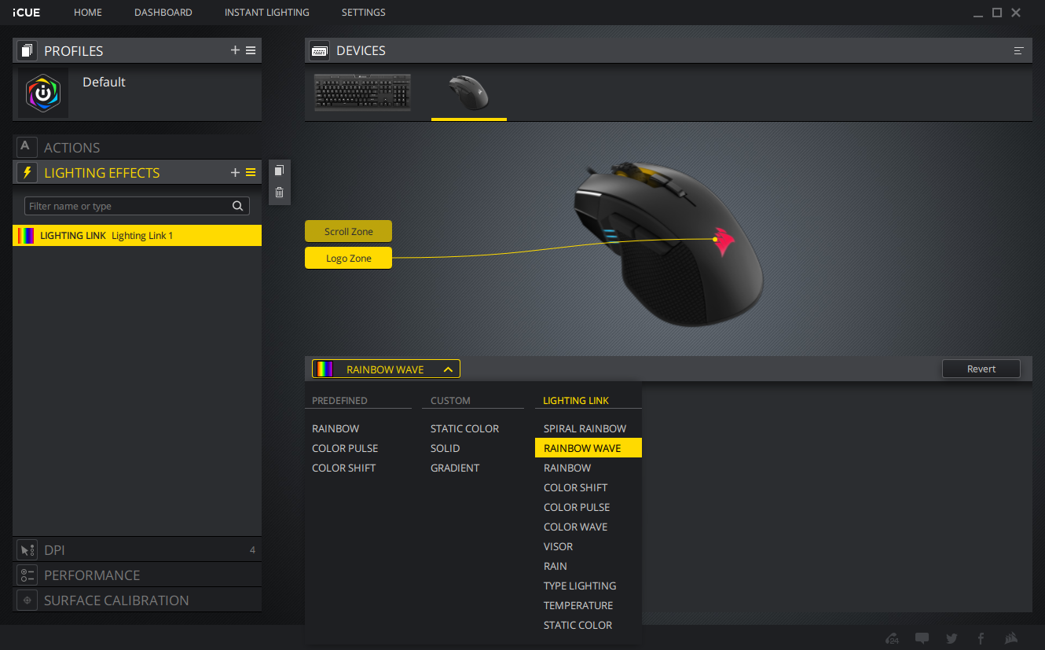
Task: Choose Gradient under Custom column
Action: (x=455, y=468)
